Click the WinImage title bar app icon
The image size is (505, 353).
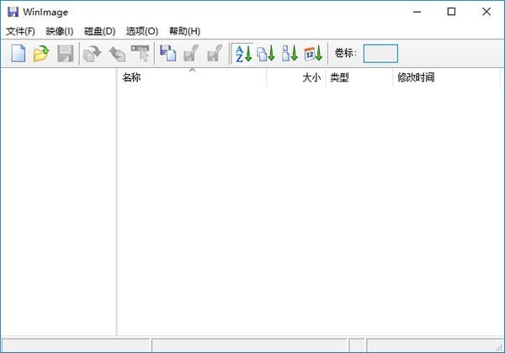tap(13, 12)
